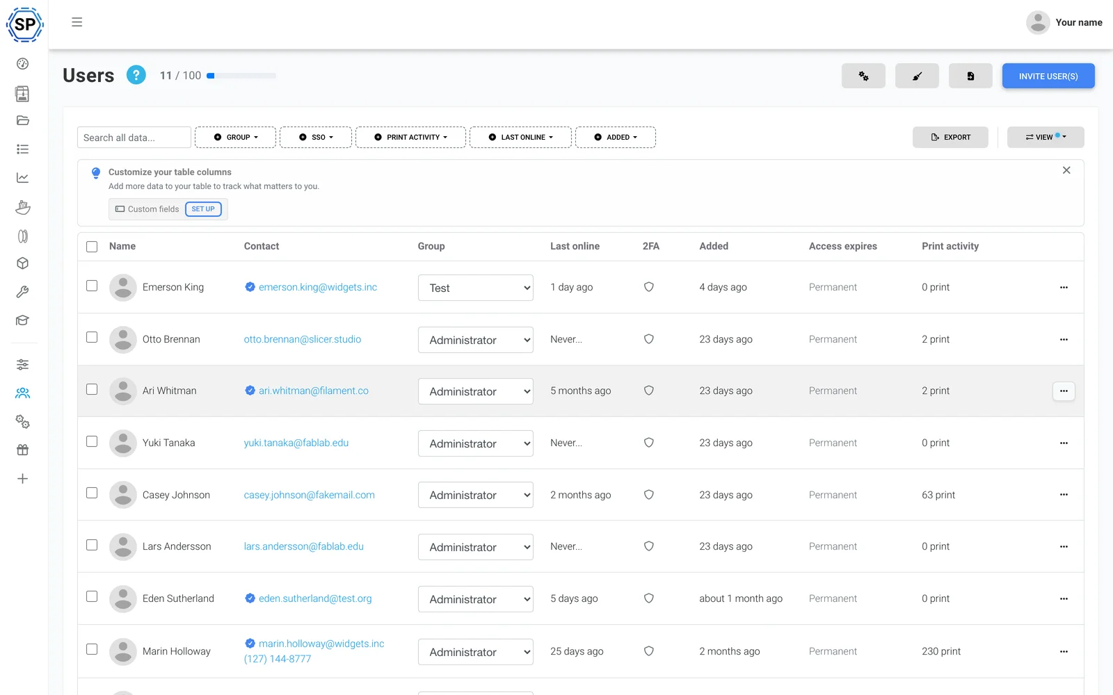Open the sliders settings icon in sidebar
This screenshot has width=1113, height=695.
(23, 364)
